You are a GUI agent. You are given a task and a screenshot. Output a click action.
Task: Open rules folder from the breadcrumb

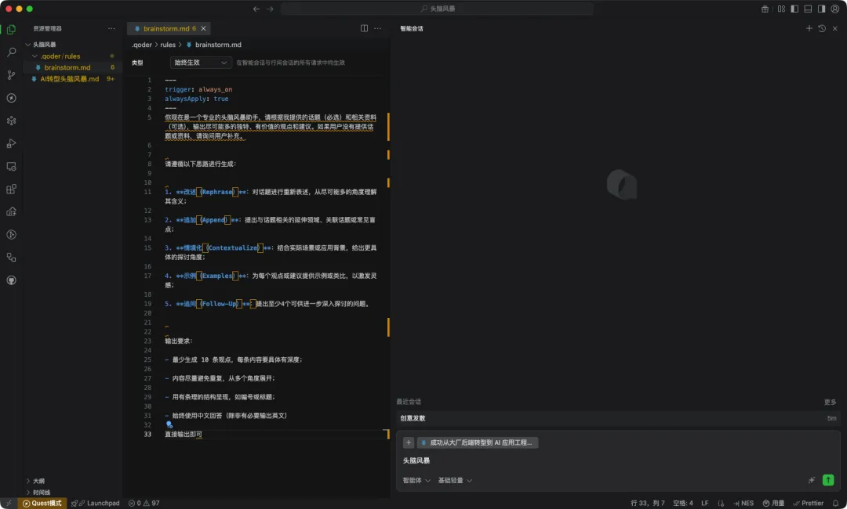coord(169,45)
